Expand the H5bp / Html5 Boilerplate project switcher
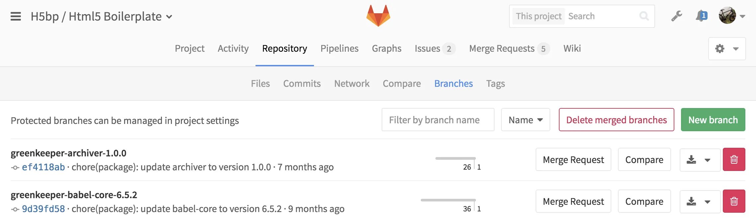The height and width of the screenshot is (222, 756). [169, 17]
